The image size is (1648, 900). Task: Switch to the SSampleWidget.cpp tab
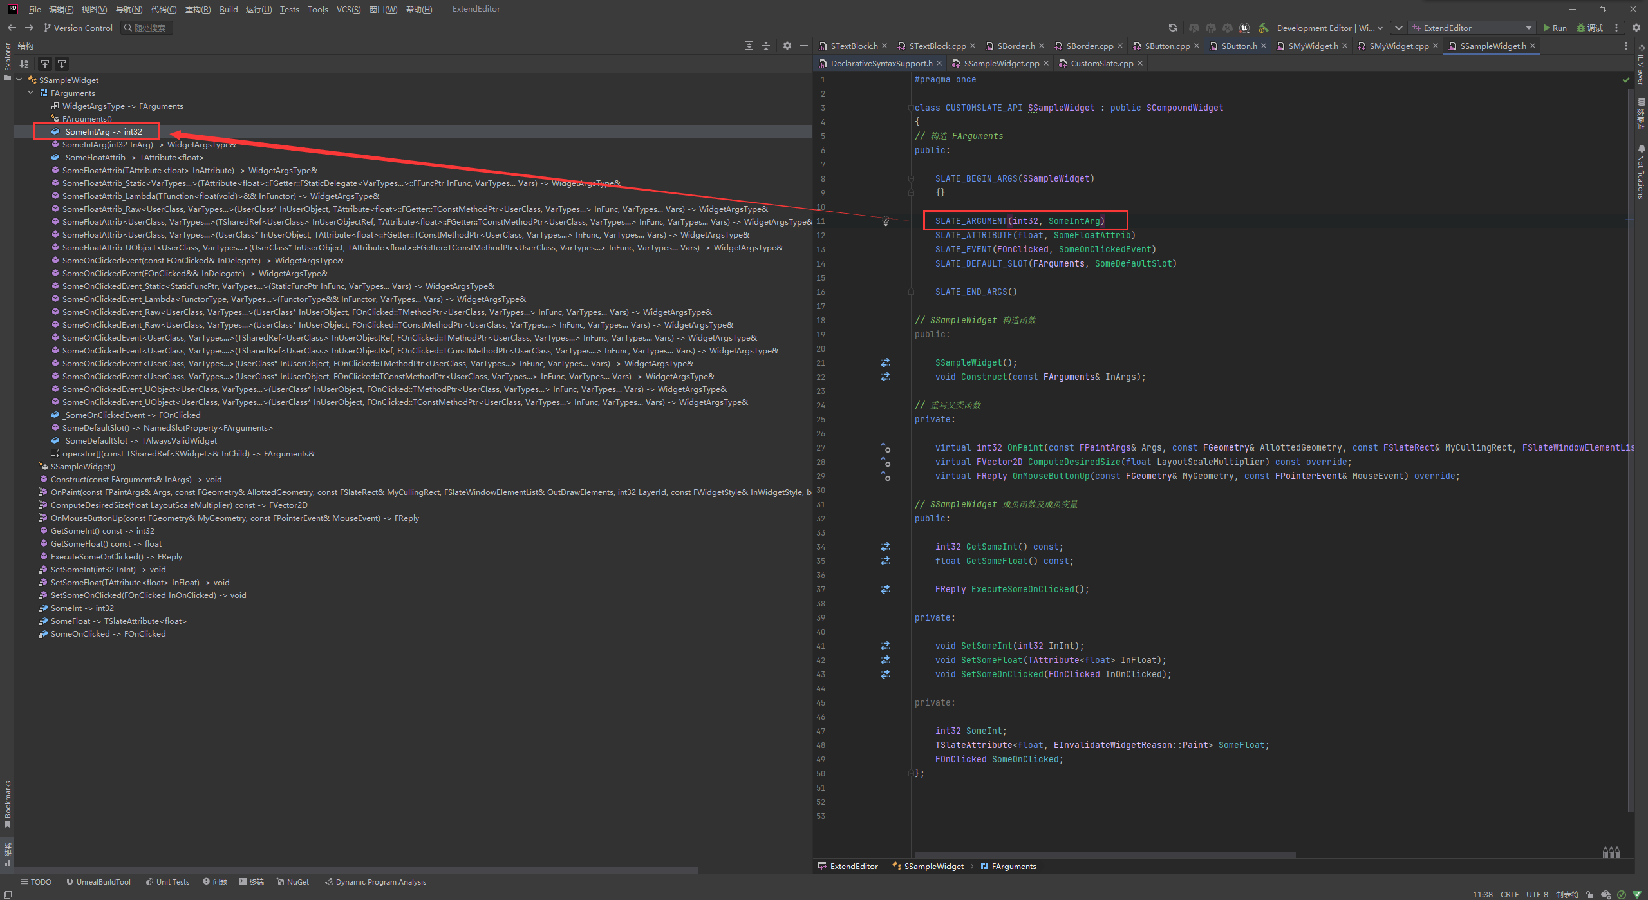pyautogui.click(x=1000, y=63)
